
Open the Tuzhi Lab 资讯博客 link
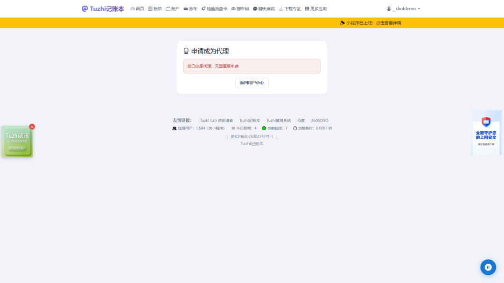(x=217, y=121)
